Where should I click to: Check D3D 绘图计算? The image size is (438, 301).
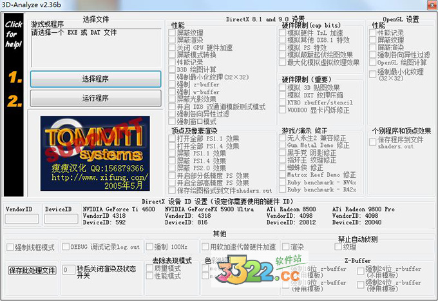pos(172,70)
